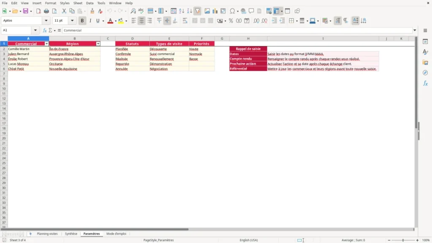Screen dimensions: 432x243
Task: Apply percent number format
Action: click(x=231, y=21)
